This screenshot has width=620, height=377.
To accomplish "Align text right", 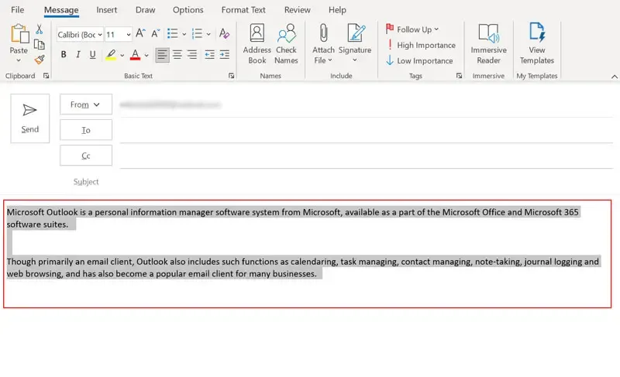I will tap(192, 54).
